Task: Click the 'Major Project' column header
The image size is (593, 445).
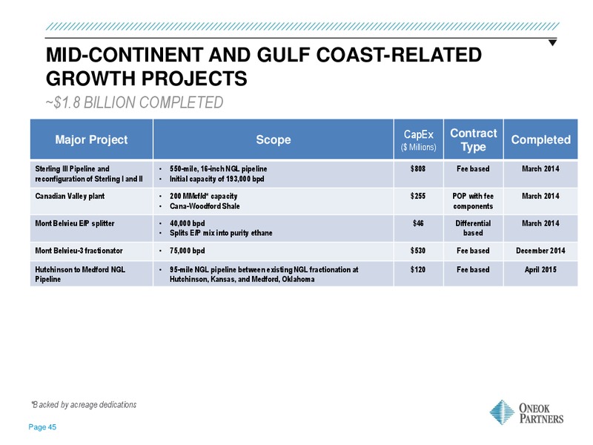Action: tap(91, 139)
